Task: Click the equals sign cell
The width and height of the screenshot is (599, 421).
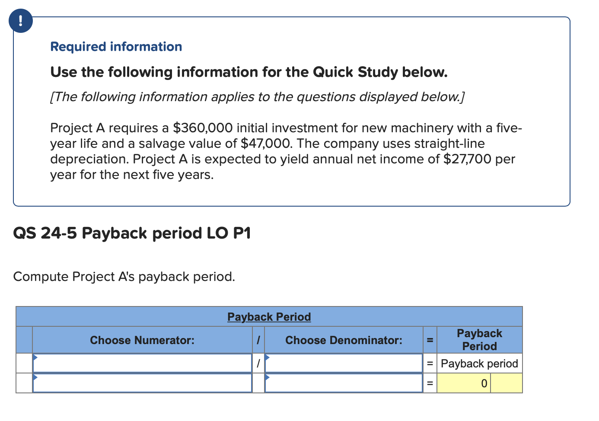Action: pyautogui.click(x=430, y=363)
